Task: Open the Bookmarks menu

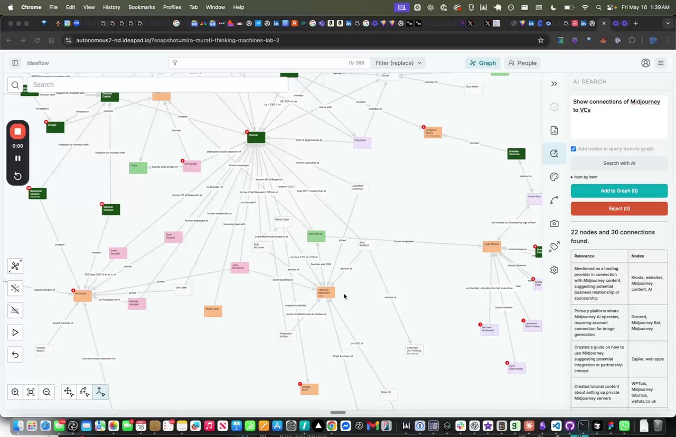Action: [x=142, y=7]
